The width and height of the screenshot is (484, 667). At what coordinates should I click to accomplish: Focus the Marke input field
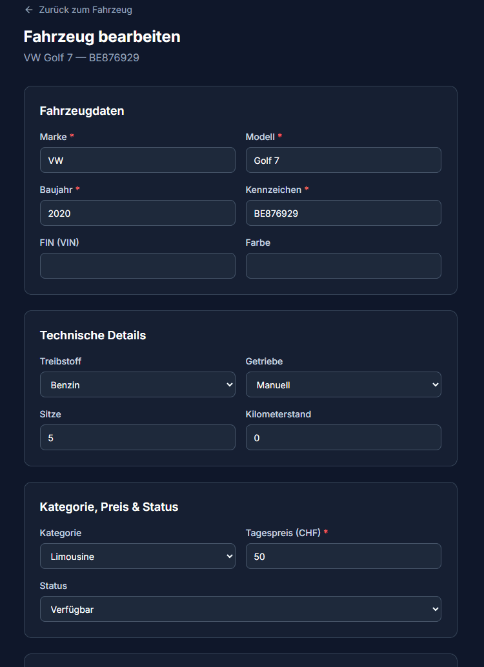tap(137, 160)
